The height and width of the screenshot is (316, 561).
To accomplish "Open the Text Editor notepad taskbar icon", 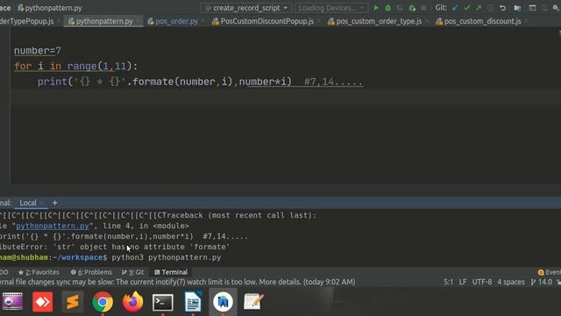I will click(x=253, y=302).
